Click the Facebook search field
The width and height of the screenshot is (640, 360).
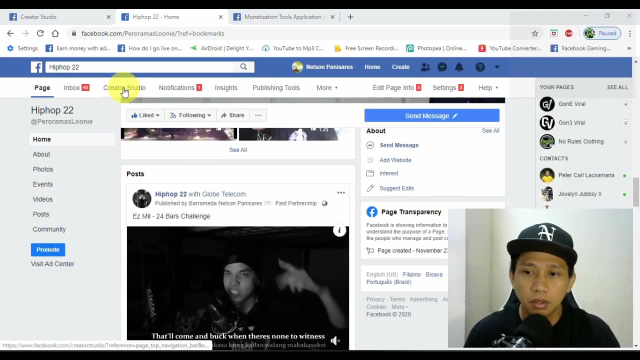pos(140,67)
